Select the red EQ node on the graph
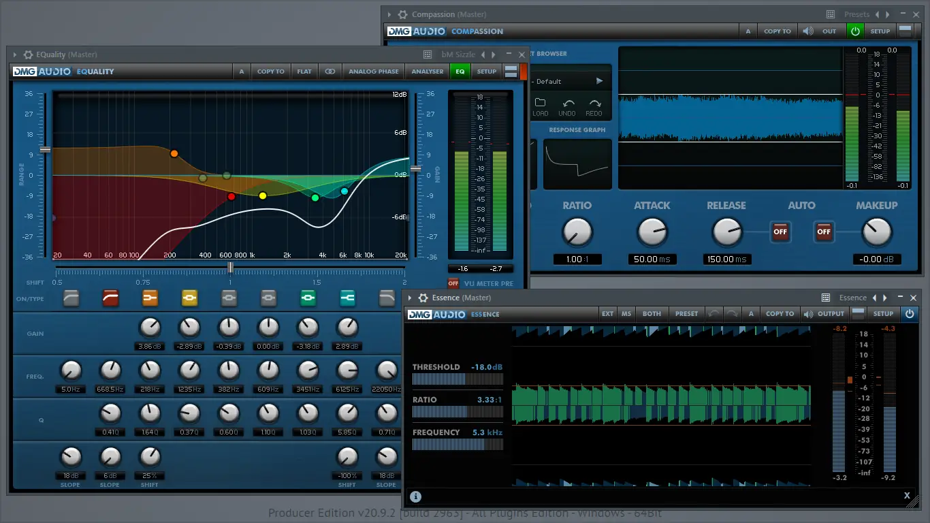Screen dimensions: 930x523 (231, 197)
